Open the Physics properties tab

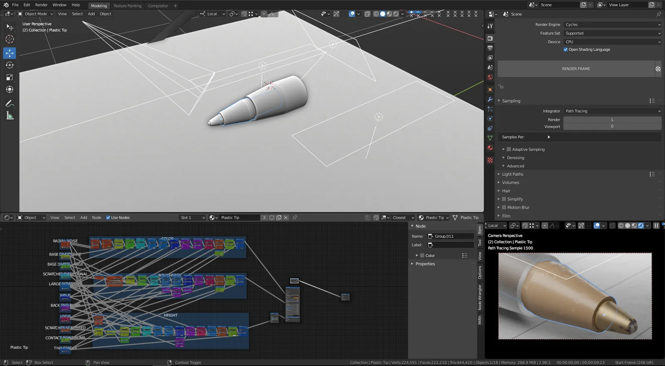(x=490, y=119)
